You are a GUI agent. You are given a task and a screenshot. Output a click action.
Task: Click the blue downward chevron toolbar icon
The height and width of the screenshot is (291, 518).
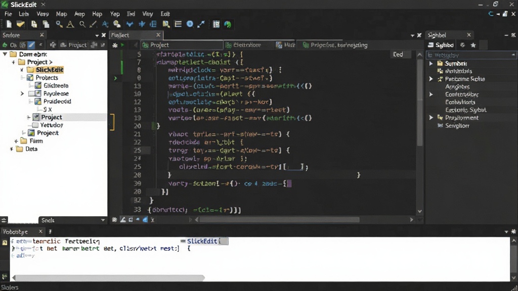pyautogui.click(x=129, y=24)
